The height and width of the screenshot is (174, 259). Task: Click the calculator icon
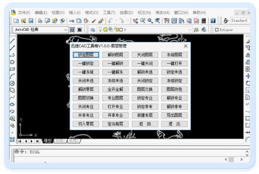tap(204, 21)
